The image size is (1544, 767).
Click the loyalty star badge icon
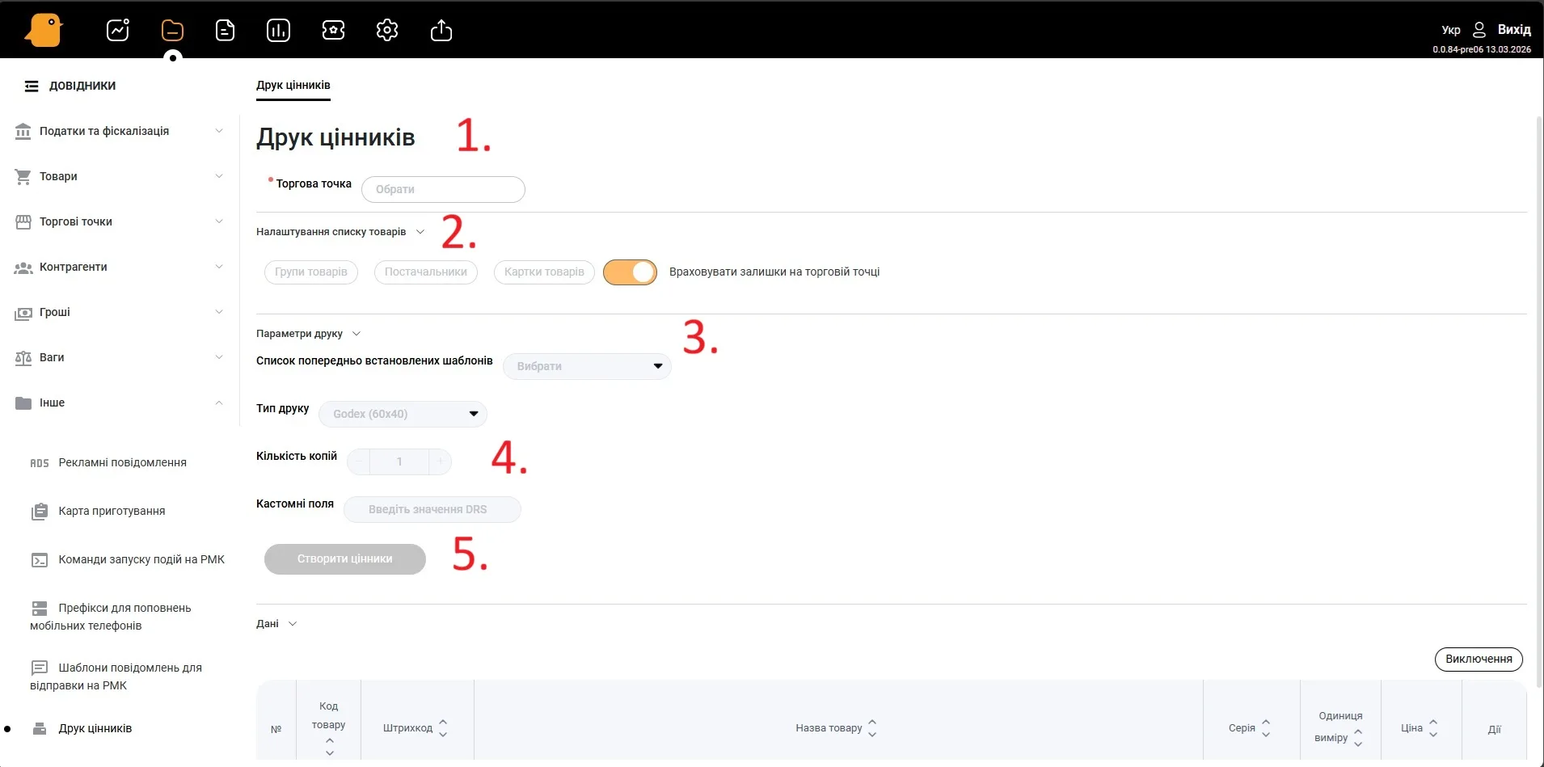pos(333,31)
